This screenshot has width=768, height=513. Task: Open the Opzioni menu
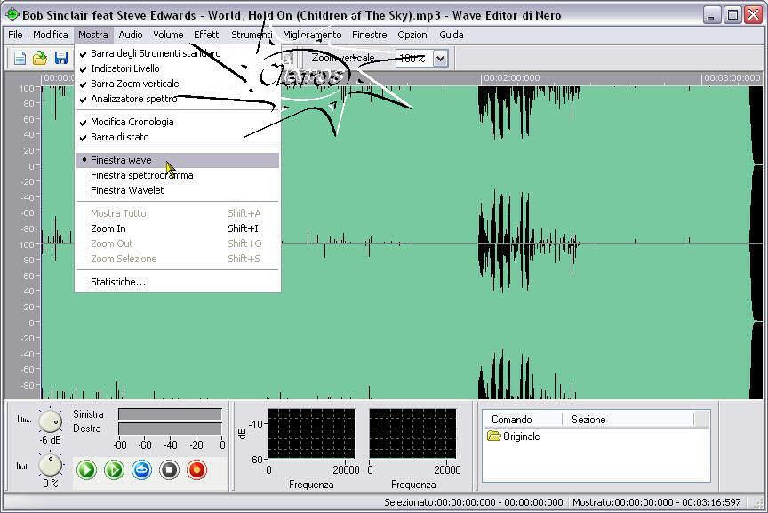tap(413, 35)
